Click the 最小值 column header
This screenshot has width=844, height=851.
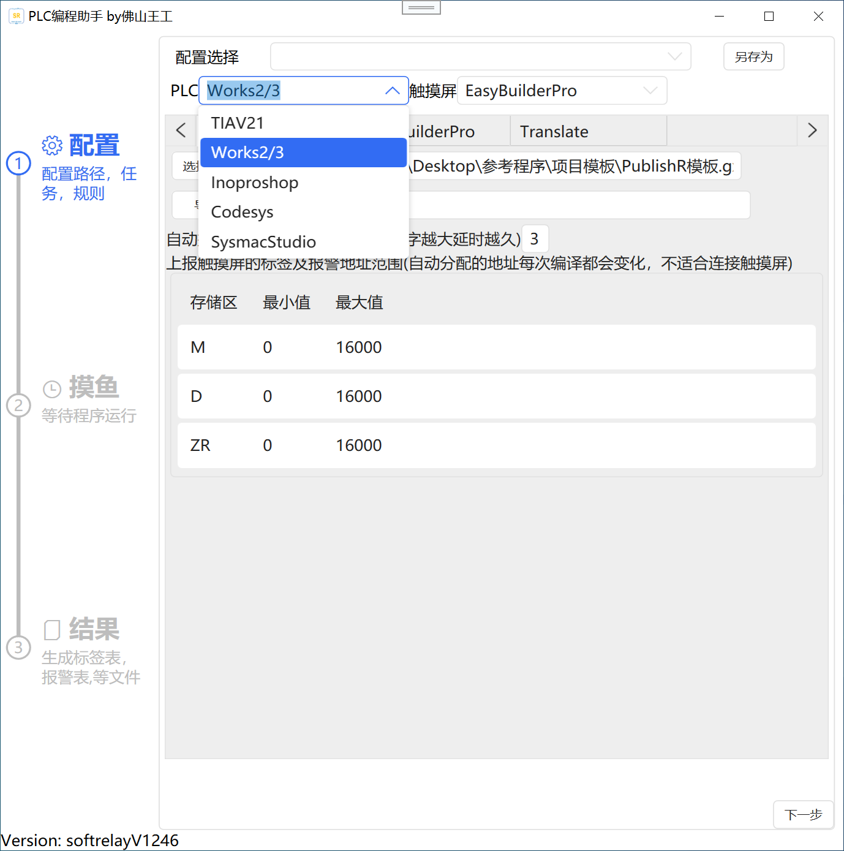point(287,303)
